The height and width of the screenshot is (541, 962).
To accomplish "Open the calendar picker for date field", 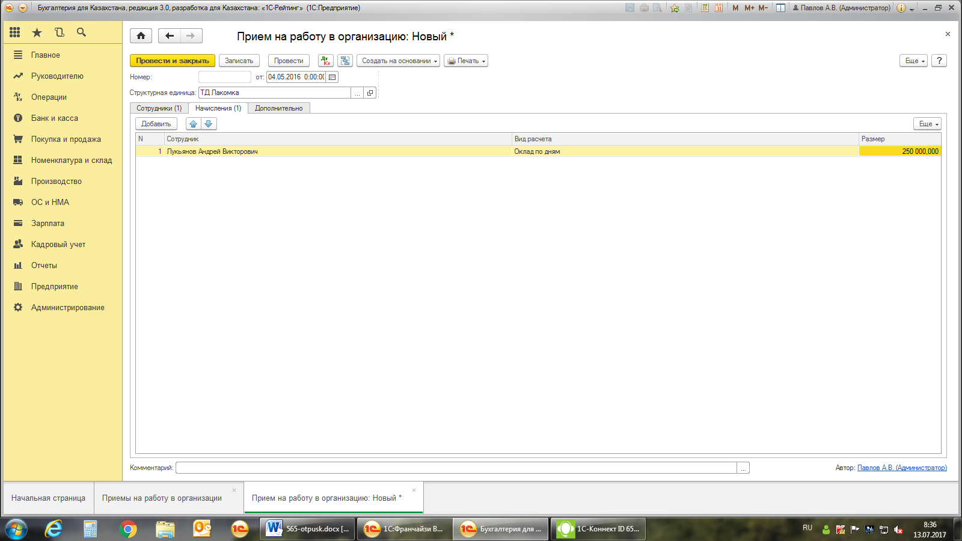I will click(332, 77).
